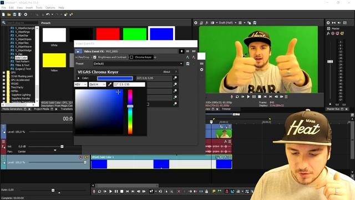Open the Draft (Half) preview quality dropdown

227,23
